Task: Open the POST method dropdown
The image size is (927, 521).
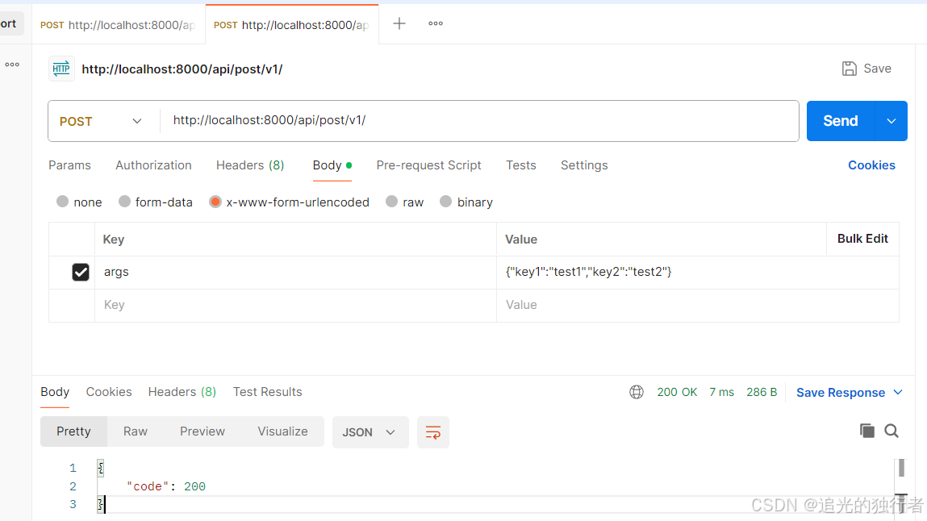Action: tap(101, 121)
